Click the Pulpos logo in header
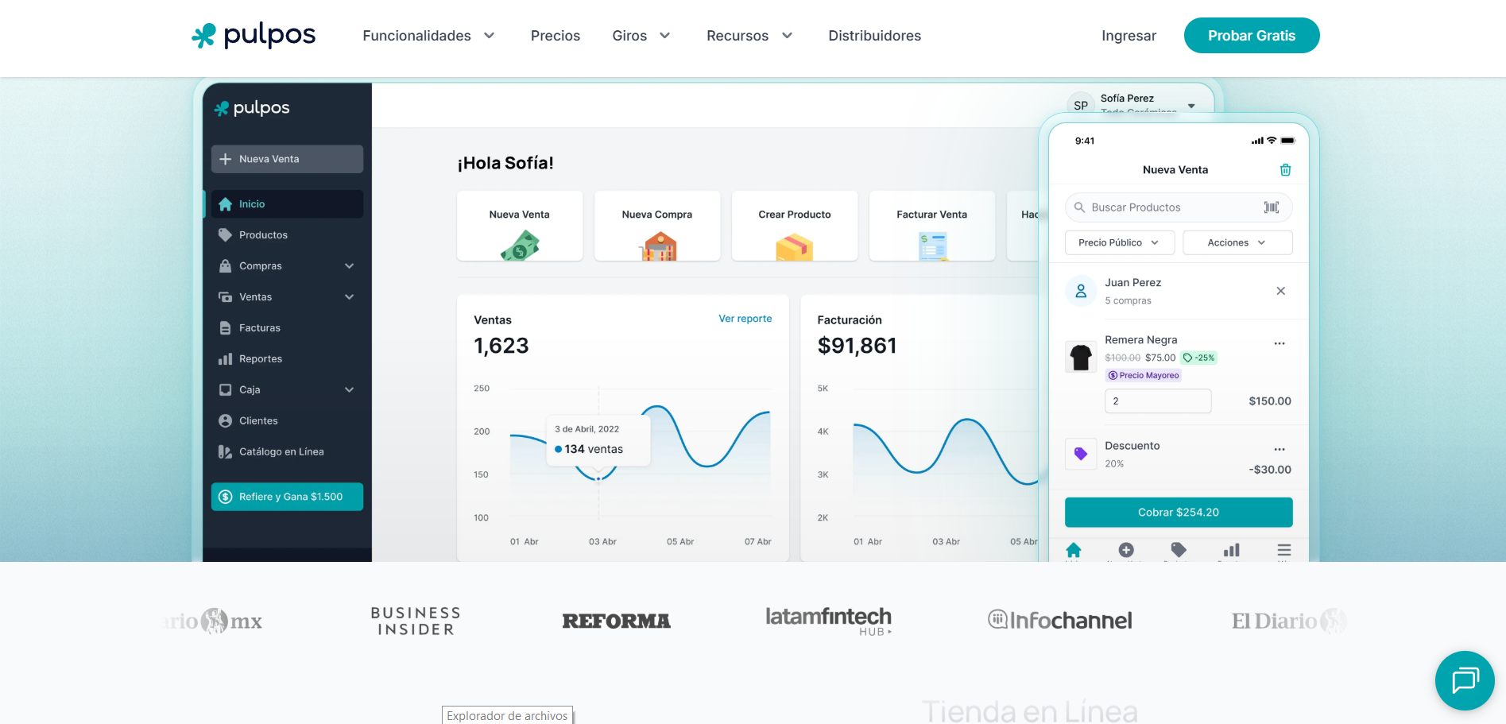The image size is (1506, 724). point(254,36)
